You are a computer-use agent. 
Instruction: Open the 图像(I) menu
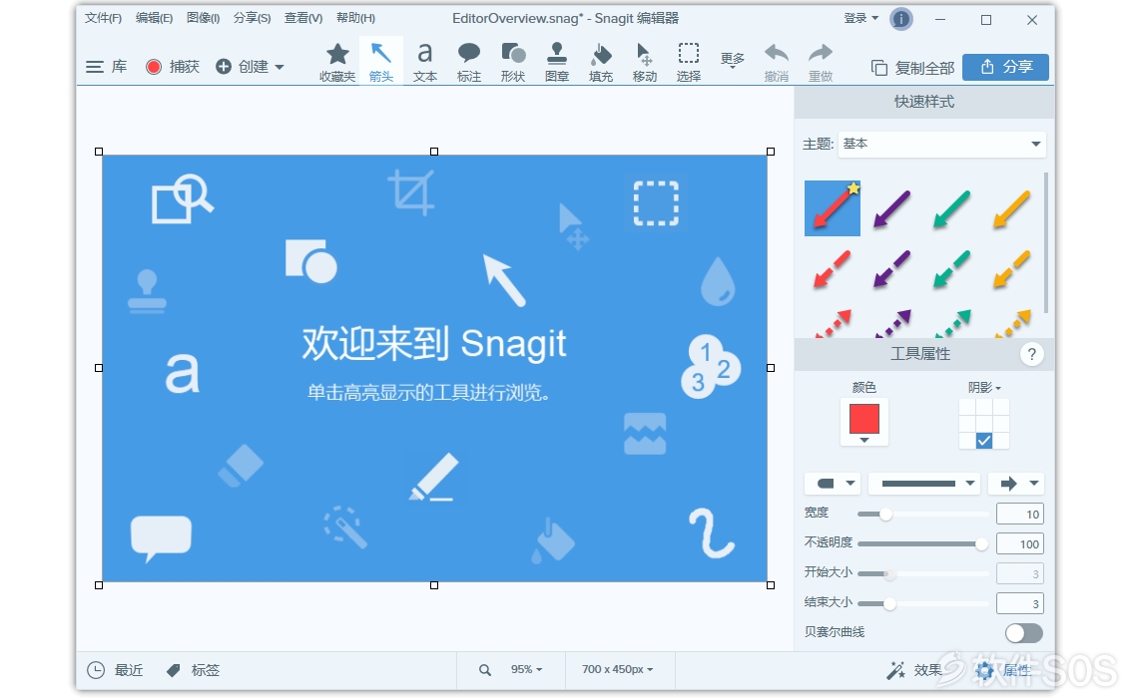204,18
